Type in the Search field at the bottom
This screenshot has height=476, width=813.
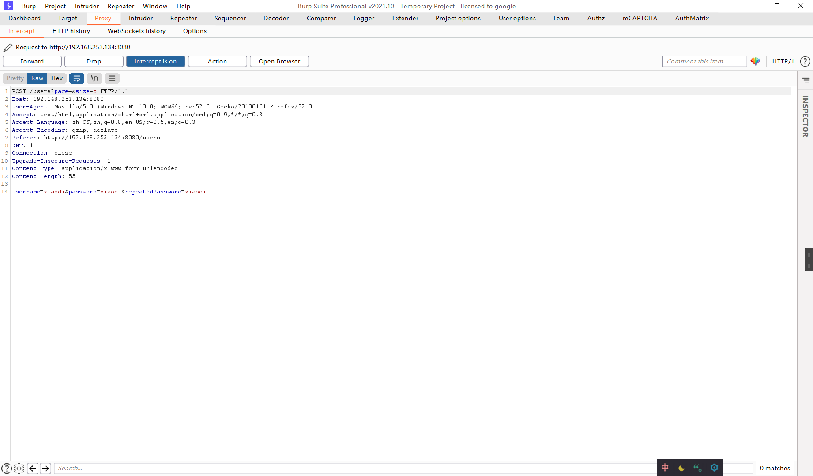[x=177, y=468]
